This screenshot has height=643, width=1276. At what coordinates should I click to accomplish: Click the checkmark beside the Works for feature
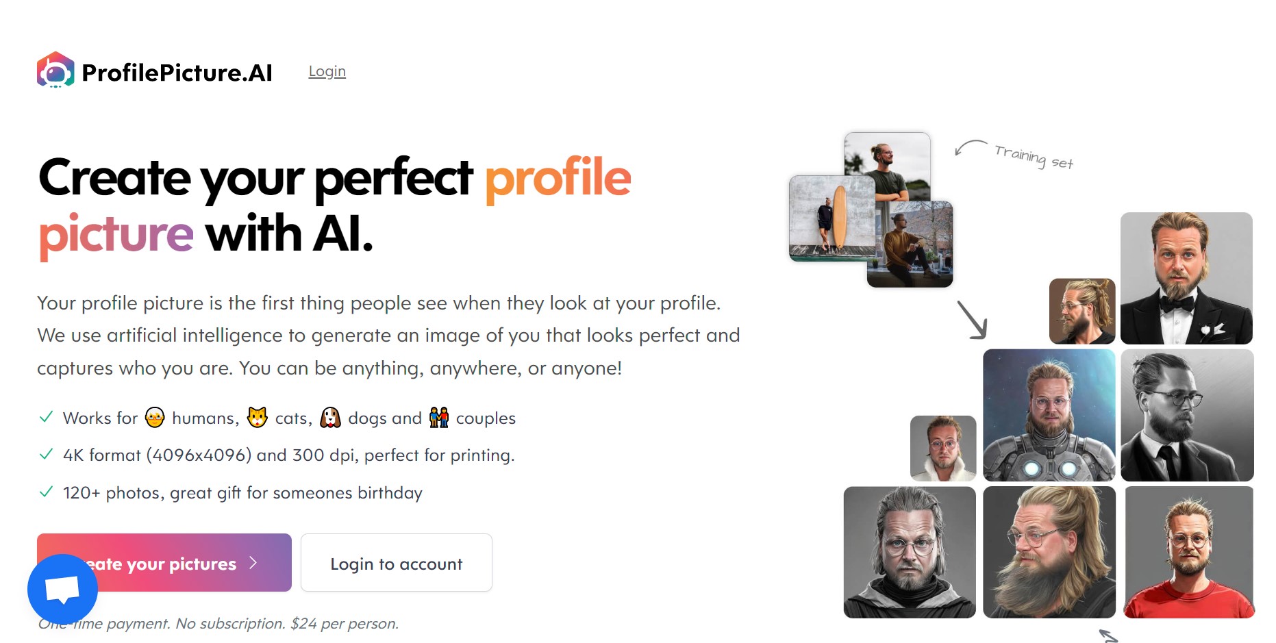[x=46, y=416]
